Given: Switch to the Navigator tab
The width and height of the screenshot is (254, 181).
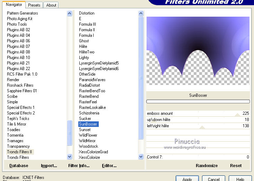Looking at the screenshot, I should point(14,5).
